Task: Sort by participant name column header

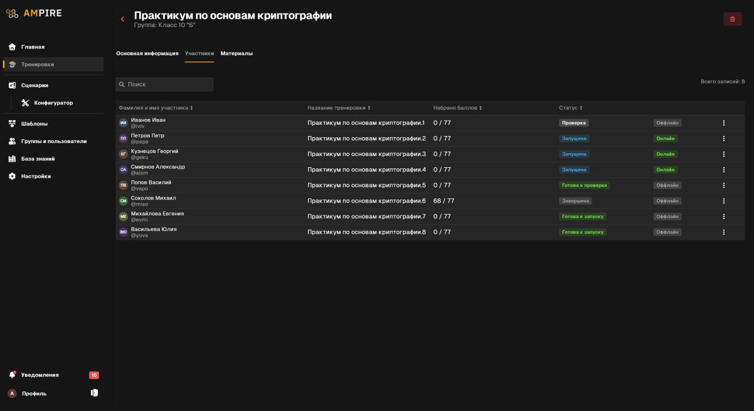Action: [156, 108]
